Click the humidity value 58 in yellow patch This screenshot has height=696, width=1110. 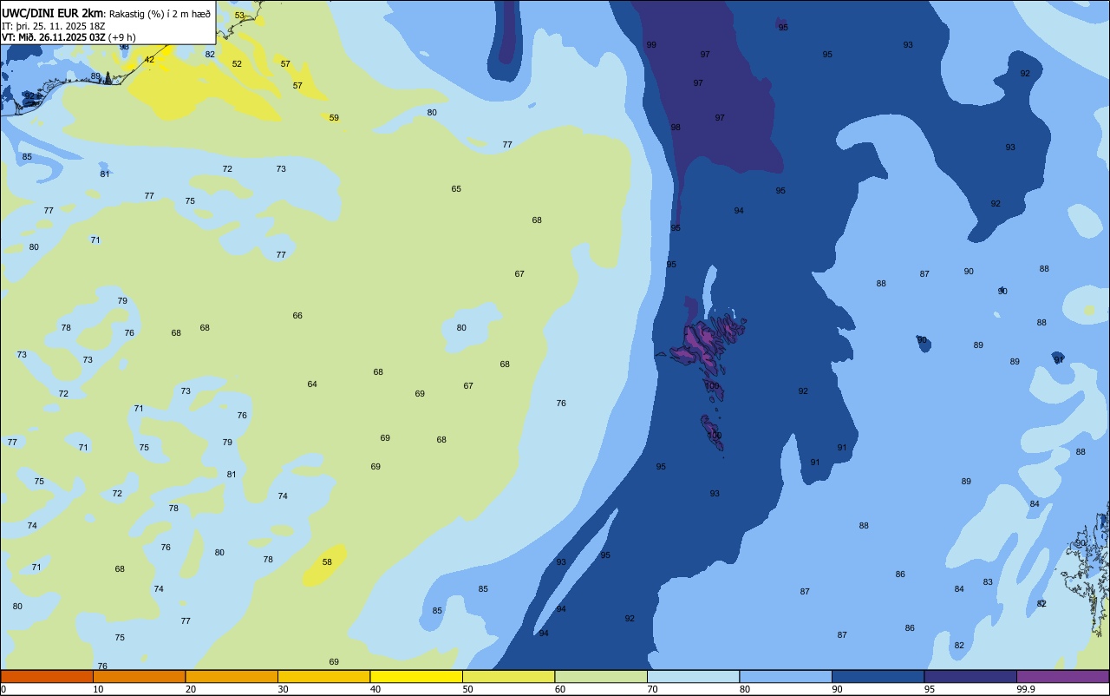327,562
